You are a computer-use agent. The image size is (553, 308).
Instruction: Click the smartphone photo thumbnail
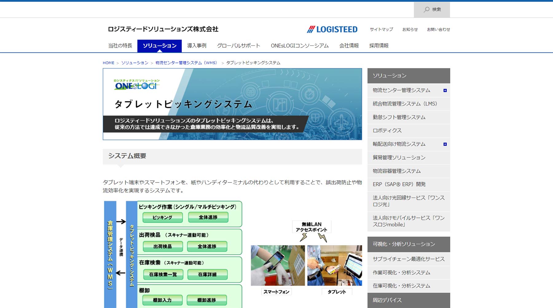pos(278,265)
